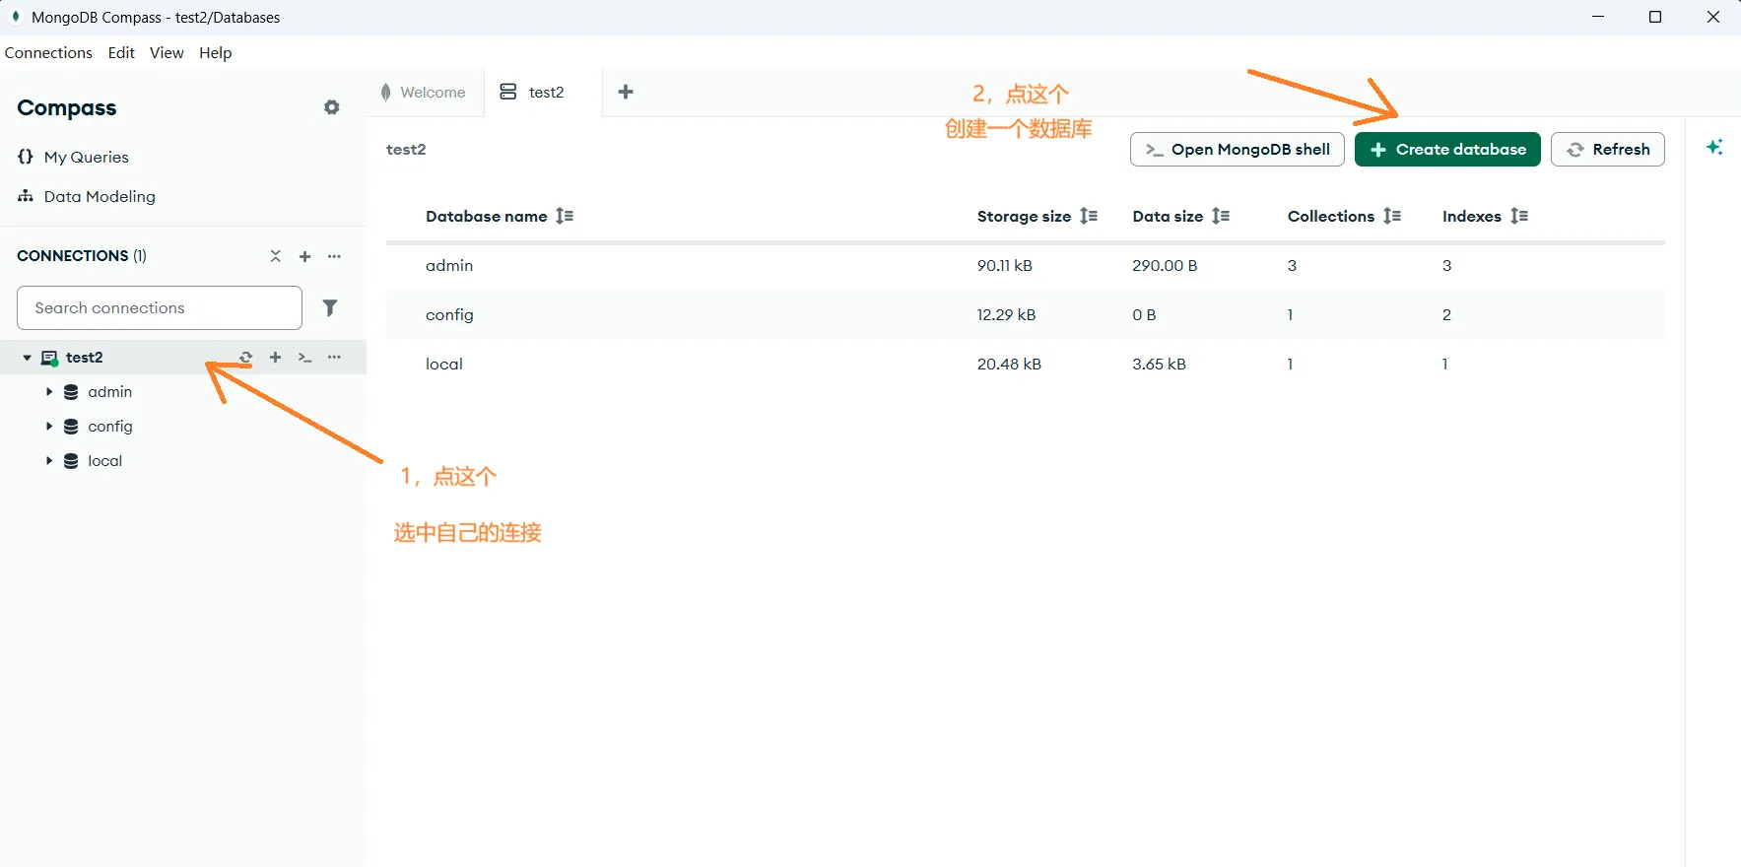Click the Storage size column header
Viewport: 1741px width, 867px height.
[x=1024, y=216]
